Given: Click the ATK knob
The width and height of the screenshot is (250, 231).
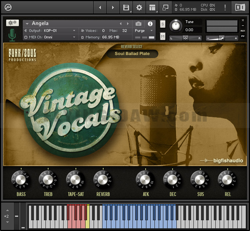Looking at the screenshot, I should click(145, 179).
